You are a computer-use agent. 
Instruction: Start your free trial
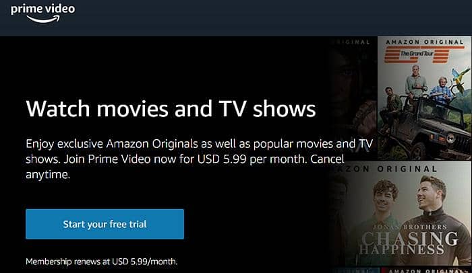(x=105, y=224)
